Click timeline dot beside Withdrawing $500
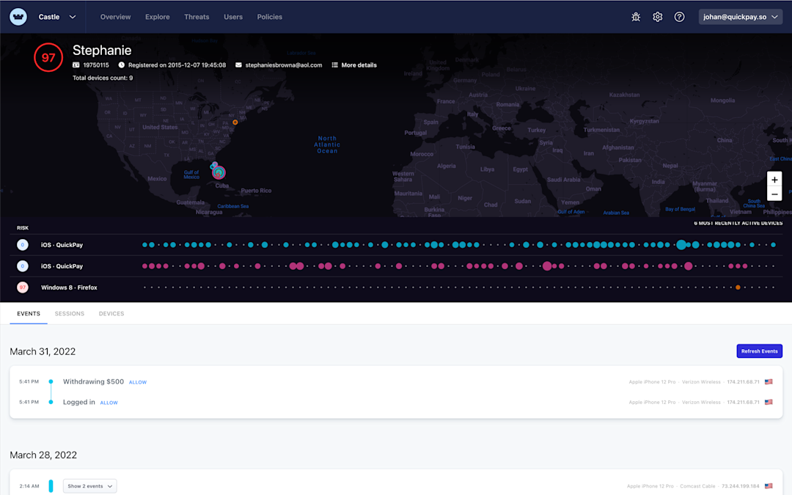The width and height of the screenshot is (792, 495). 51,382
